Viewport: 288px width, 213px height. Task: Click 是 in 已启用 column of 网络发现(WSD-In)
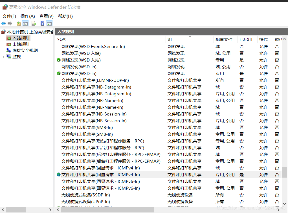(241, 73)
